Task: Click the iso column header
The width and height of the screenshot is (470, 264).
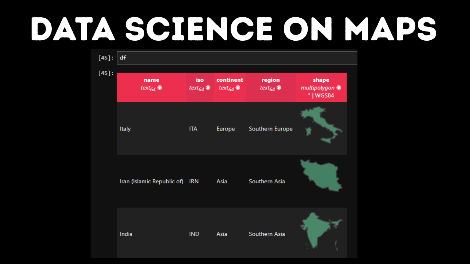Action: click(200, 87)
